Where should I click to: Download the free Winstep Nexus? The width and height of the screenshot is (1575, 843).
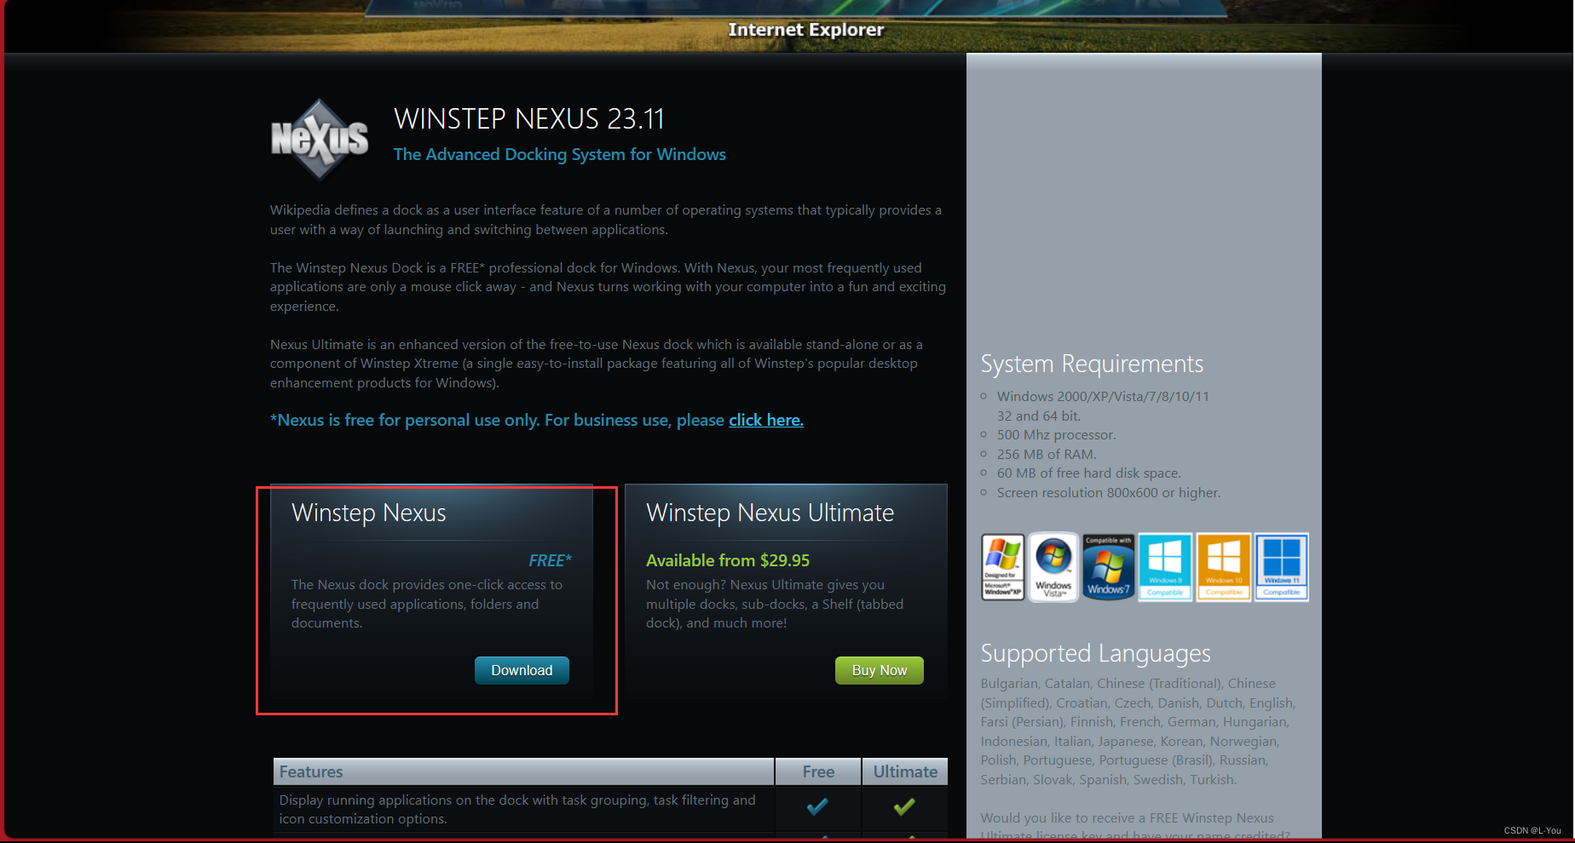[522, 670]
